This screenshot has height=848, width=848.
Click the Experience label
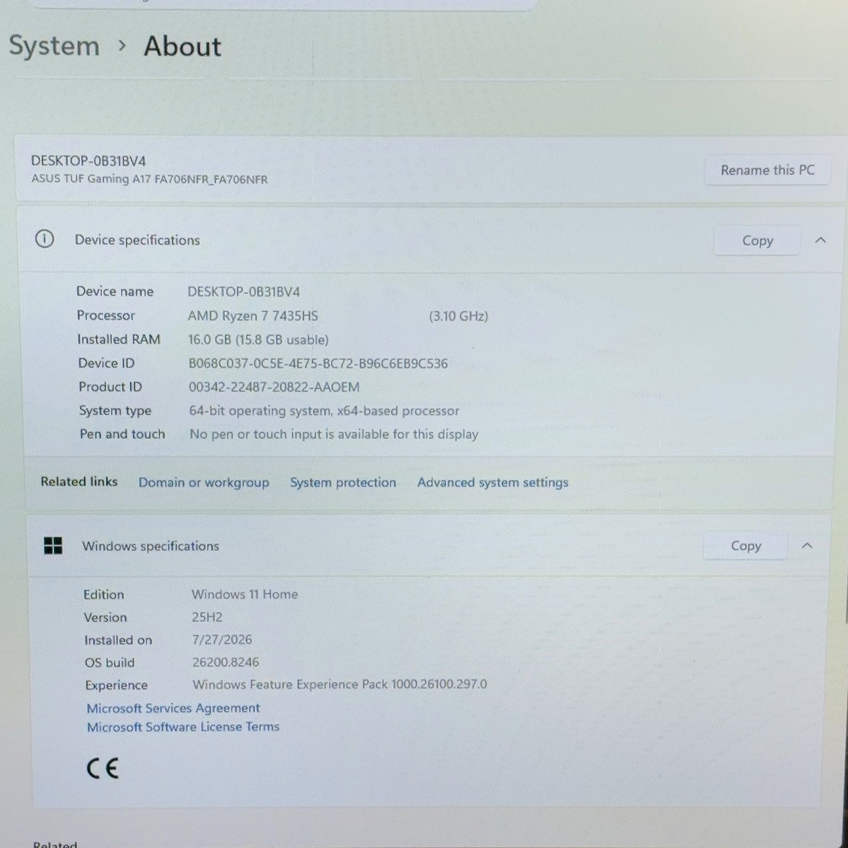[117, 686]
